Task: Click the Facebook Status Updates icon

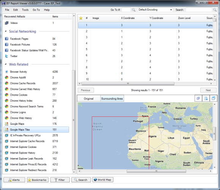Action: pyautogui.click(x=6, y=50)
